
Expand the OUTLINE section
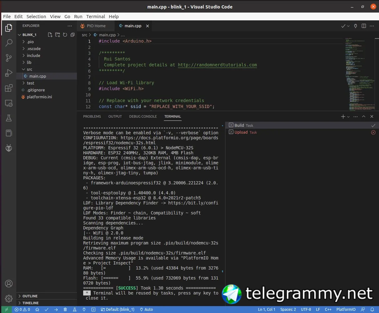[x=30, y=296]
